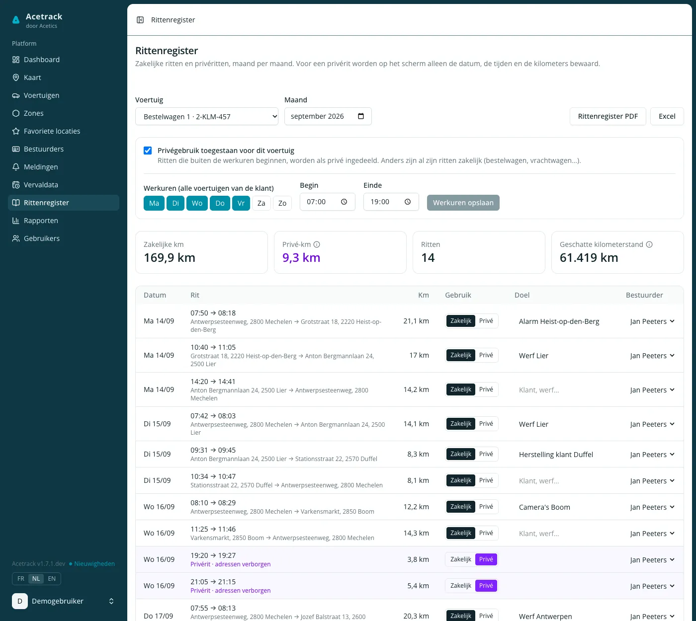Viewport: 696px width, 621px height.
Task: Mark the 21:05 → 21:15 trip as Zakelijk
Action: point(461,586)
